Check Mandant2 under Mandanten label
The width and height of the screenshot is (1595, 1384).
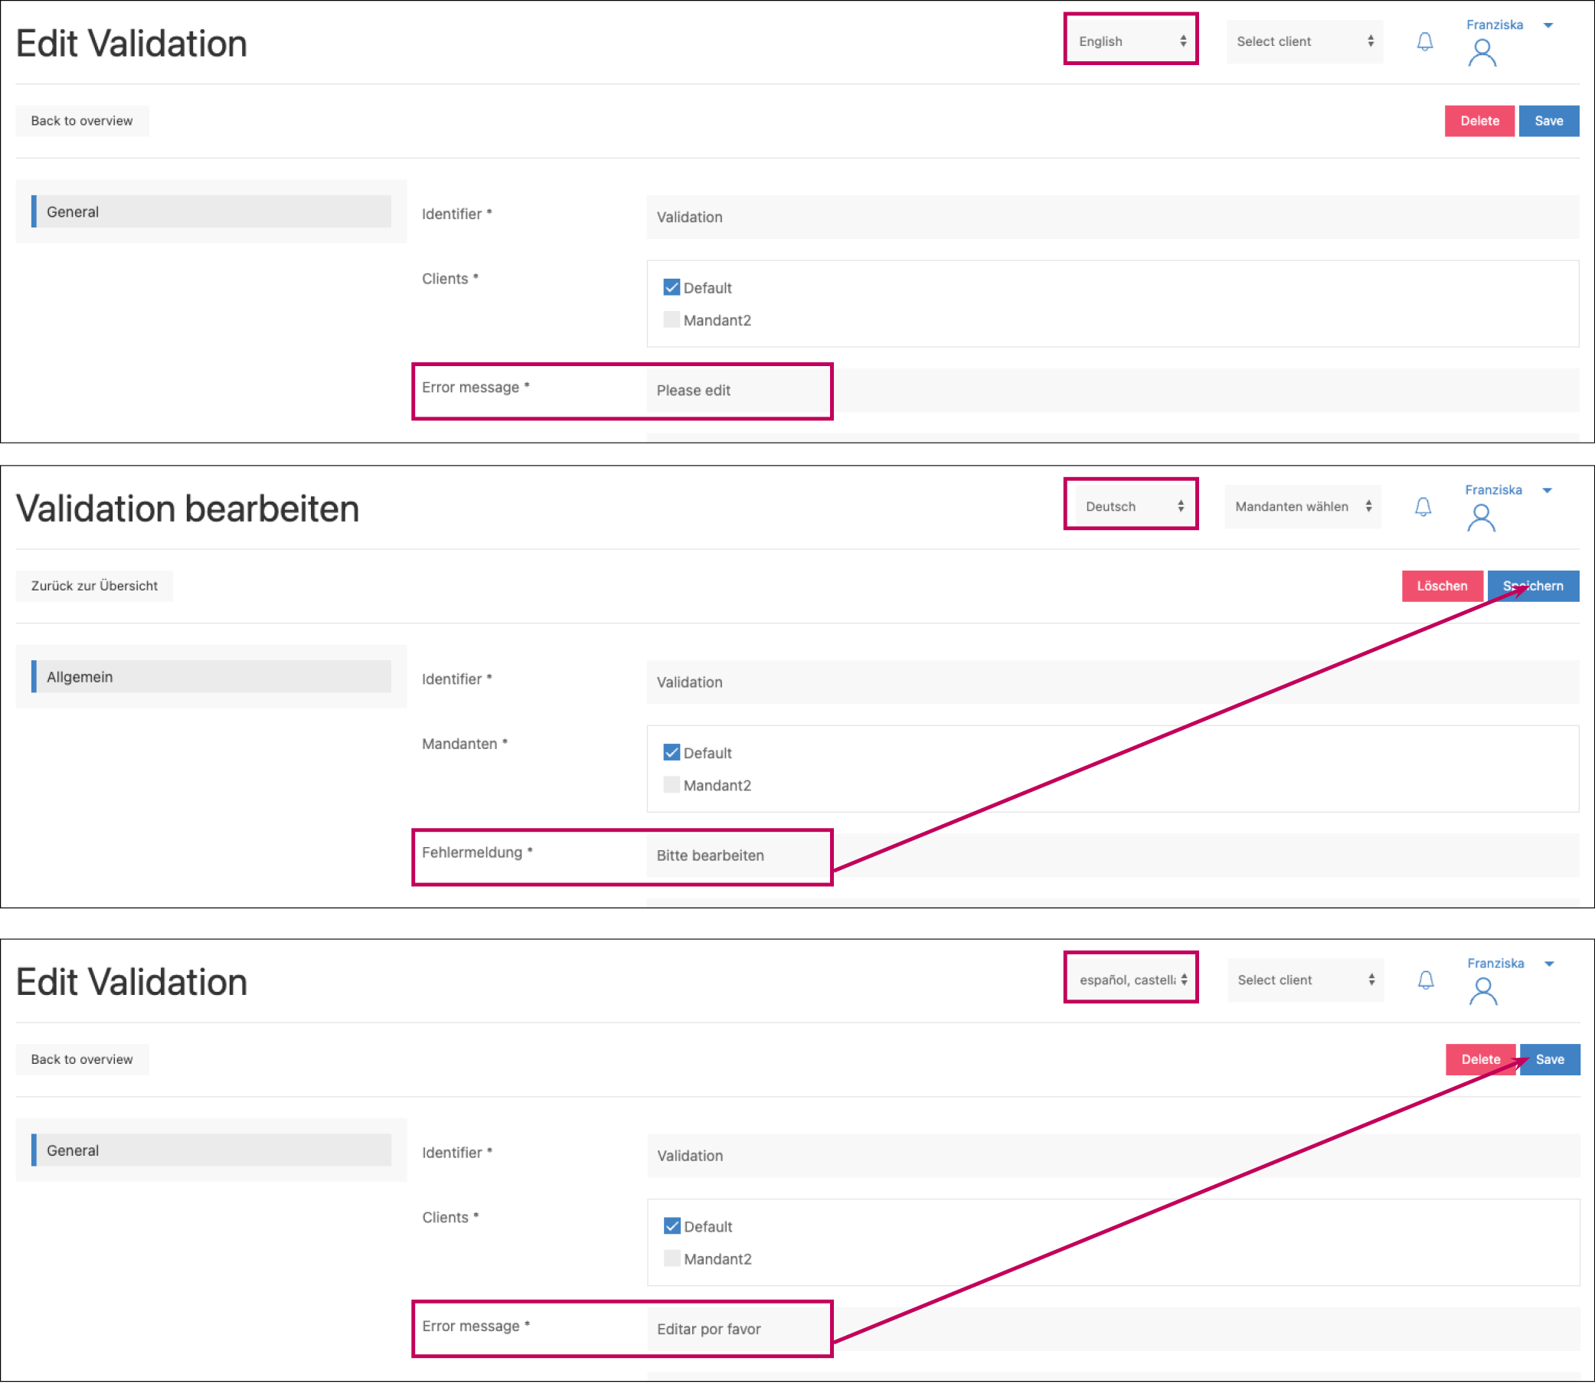[671, 785]
